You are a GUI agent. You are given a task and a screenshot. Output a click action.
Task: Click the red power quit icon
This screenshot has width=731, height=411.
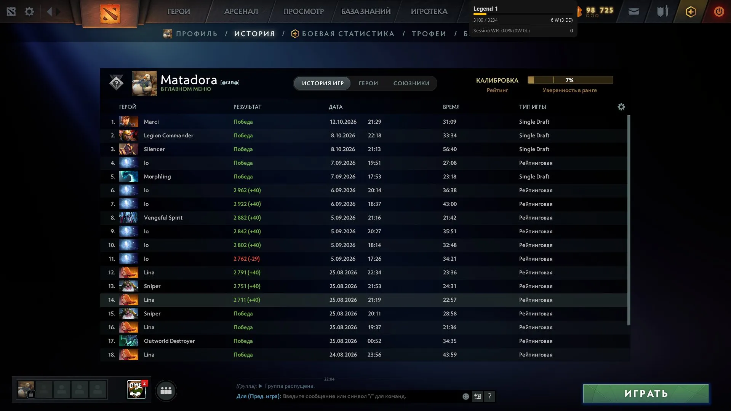719,11
